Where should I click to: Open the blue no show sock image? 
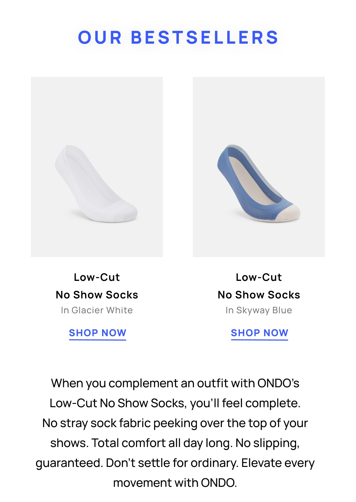[x=259, y=167]
